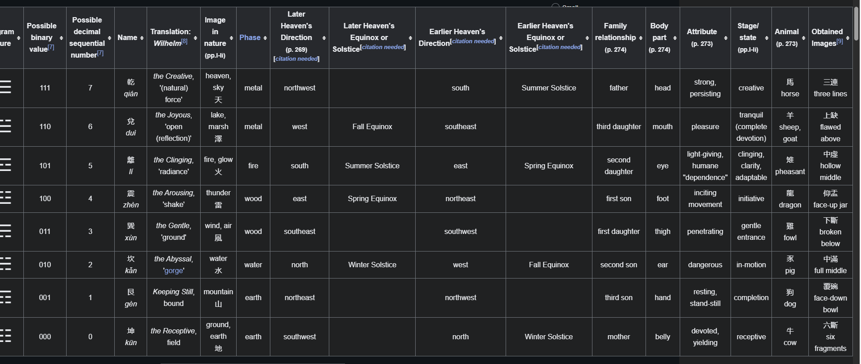Click the 'belly' body part cell
This screenshot has width=861, height=364.
coord(663,337)
